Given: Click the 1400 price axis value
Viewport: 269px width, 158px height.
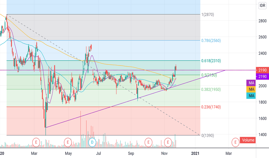Looking at the screenshot, I should coord(262,135).
